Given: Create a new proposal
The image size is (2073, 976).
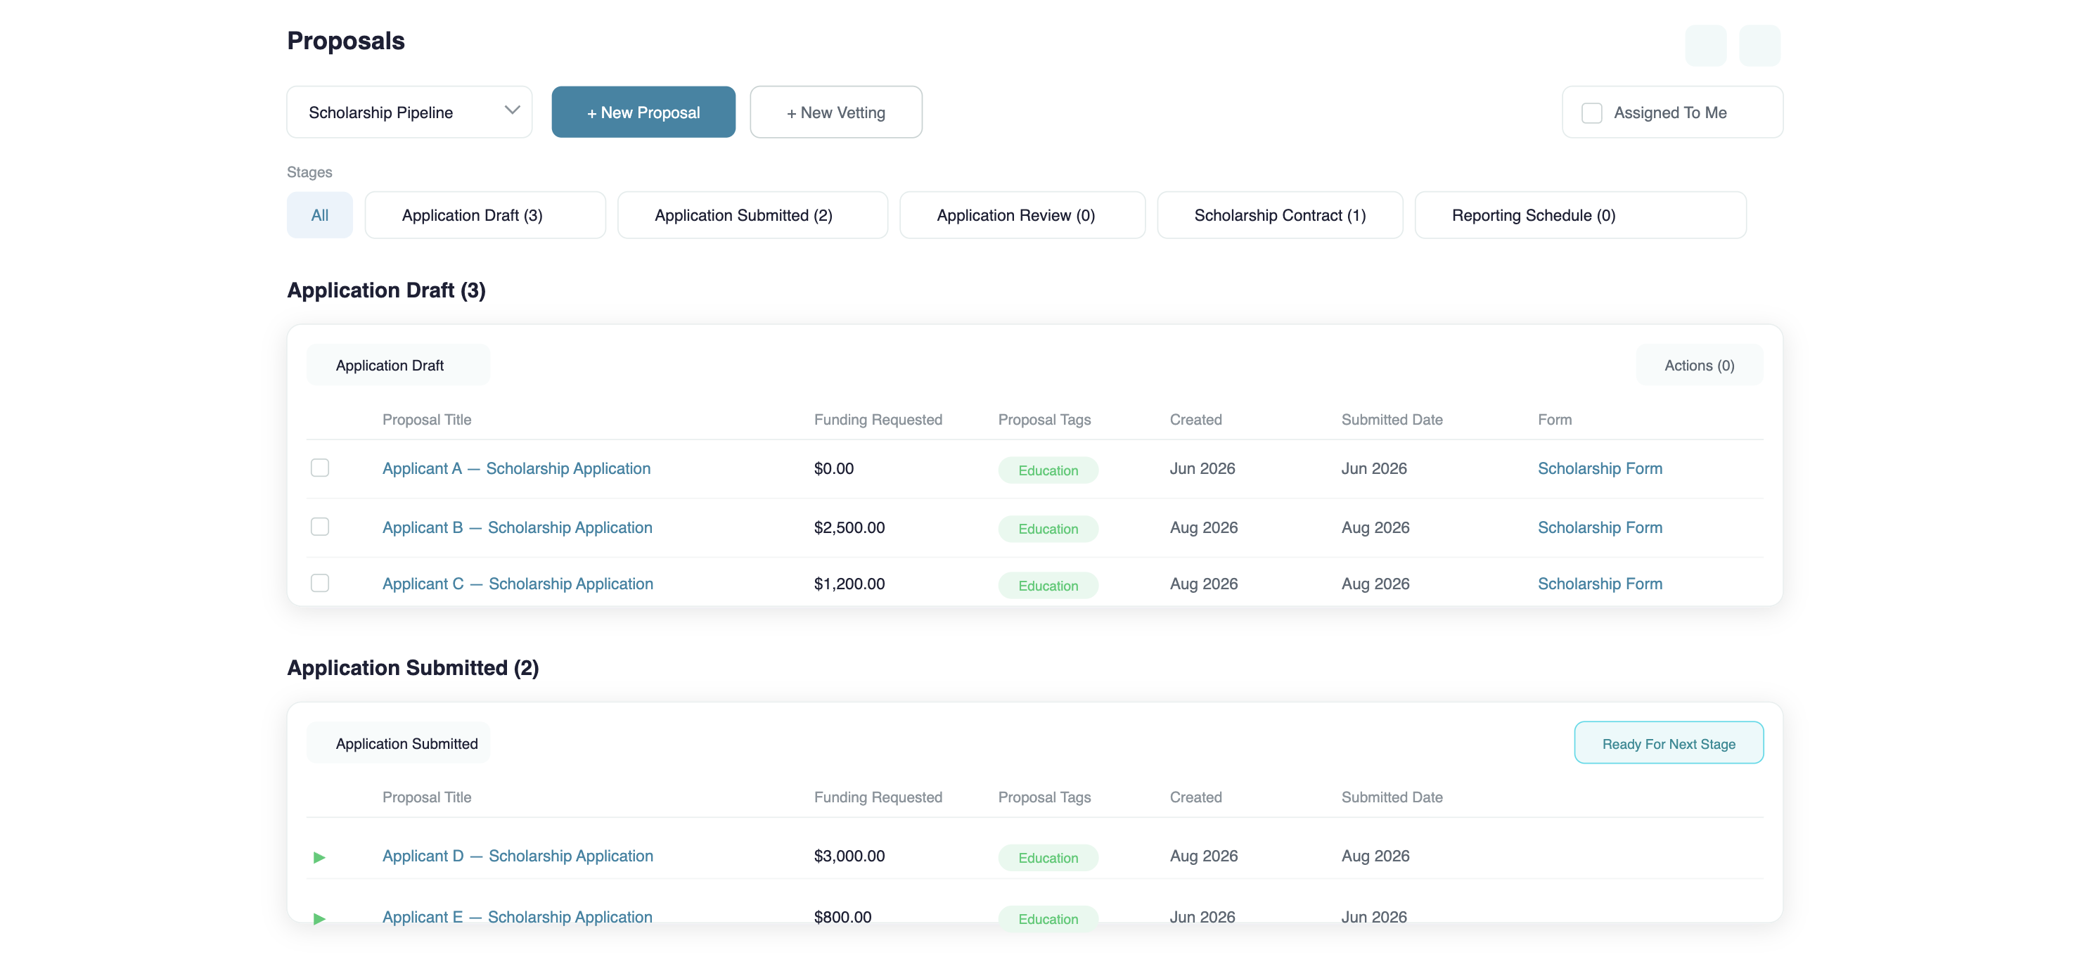Looking at the screenshot, I should point(643,112).
